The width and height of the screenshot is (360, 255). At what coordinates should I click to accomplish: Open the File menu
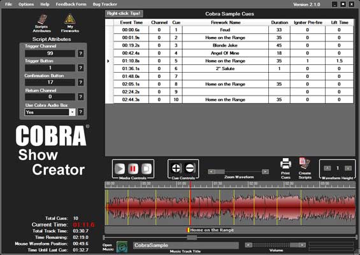[8, 4]
